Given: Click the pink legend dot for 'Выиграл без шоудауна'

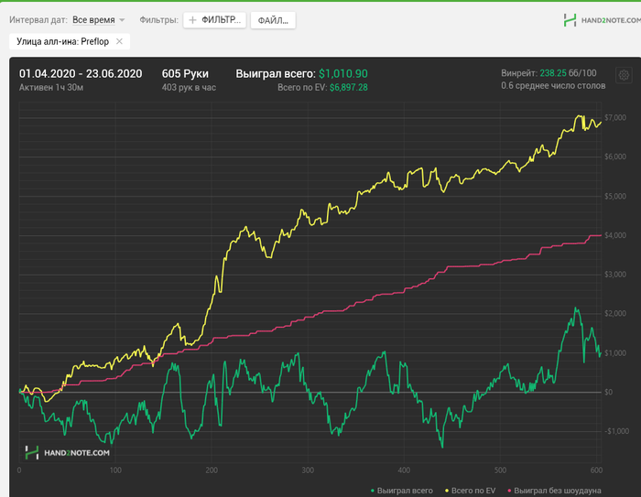Looking at the screenshot, I should 509,491.
